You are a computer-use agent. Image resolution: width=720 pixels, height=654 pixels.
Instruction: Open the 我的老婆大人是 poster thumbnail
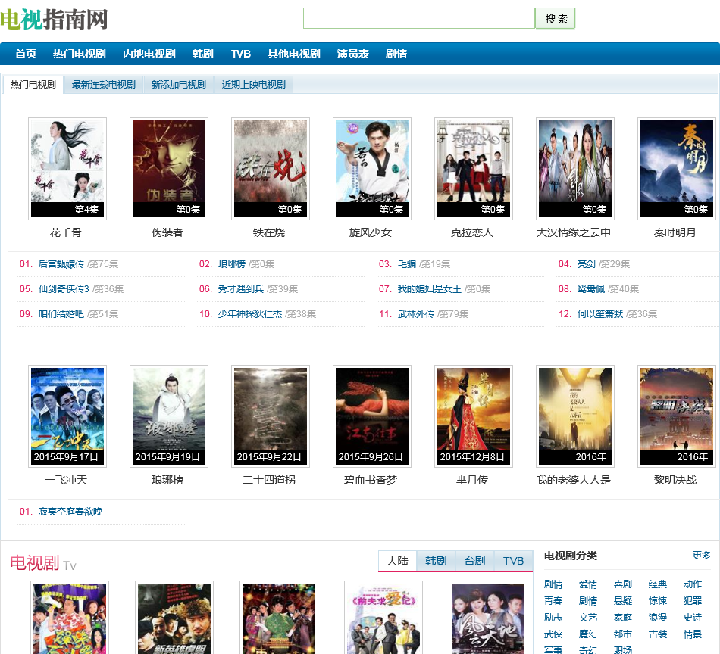pos(575,416)
